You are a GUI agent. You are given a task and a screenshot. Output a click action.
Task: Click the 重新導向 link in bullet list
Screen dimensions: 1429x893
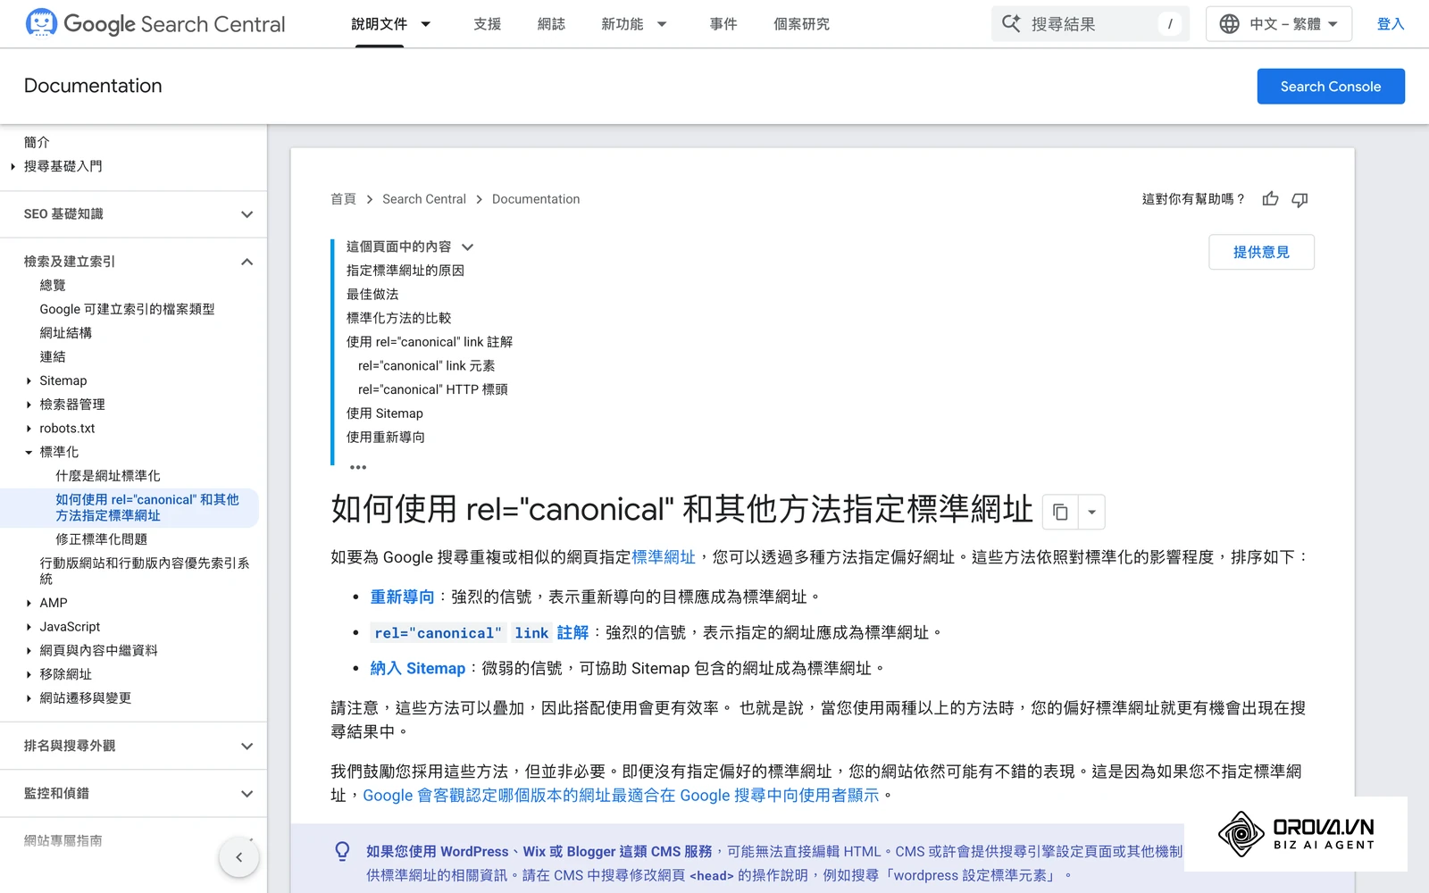[x=402, y=597]
